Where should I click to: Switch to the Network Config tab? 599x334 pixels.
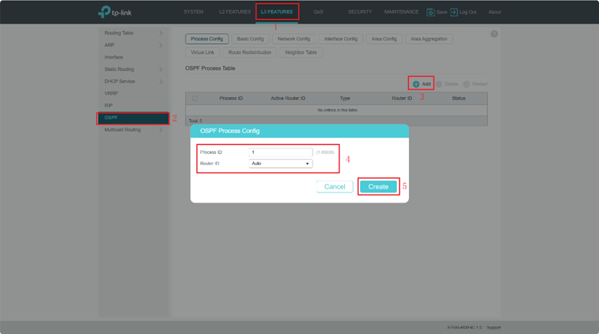pyautogui.click(x=294, y=39)
